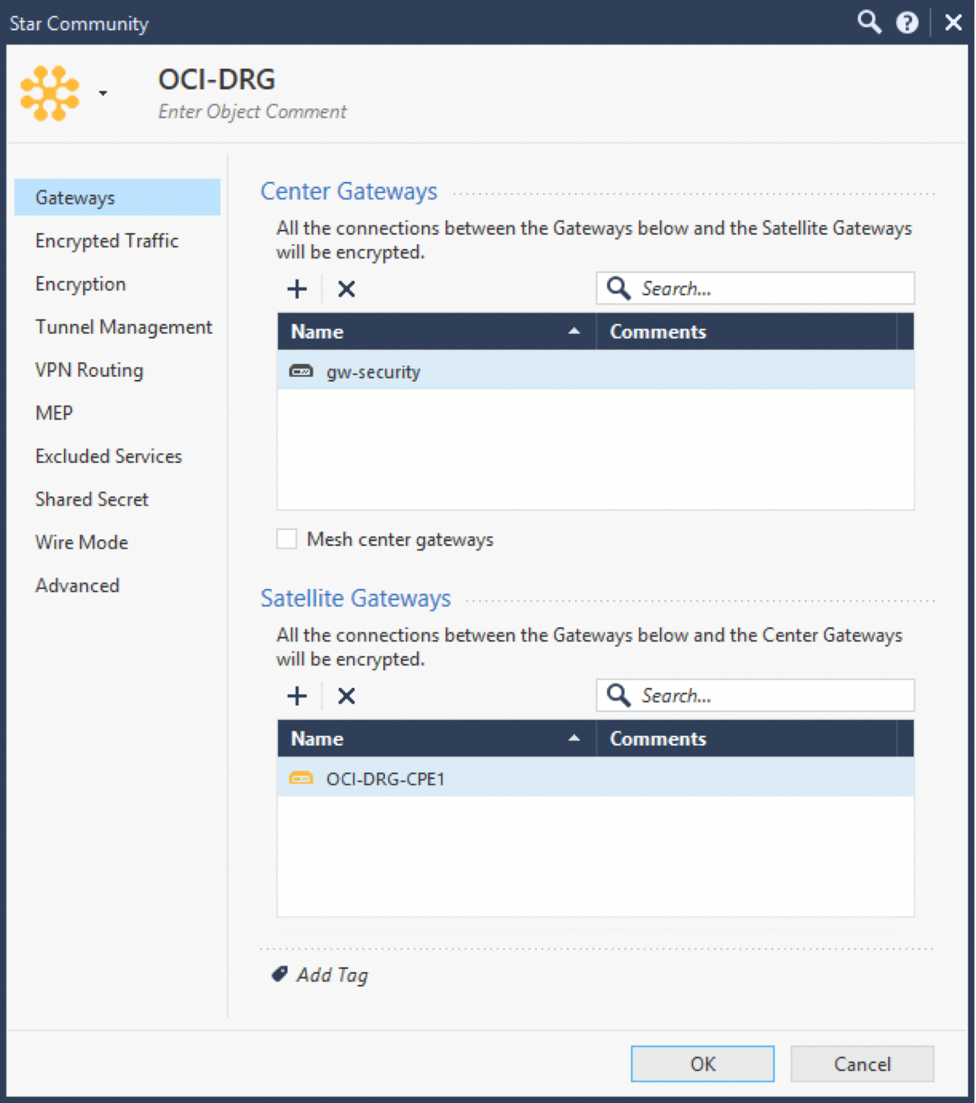Image resolution: width=976 pixels, height=1103 pixels.
Task: Select the Advanced section
Action: click(x=78, y=585)
